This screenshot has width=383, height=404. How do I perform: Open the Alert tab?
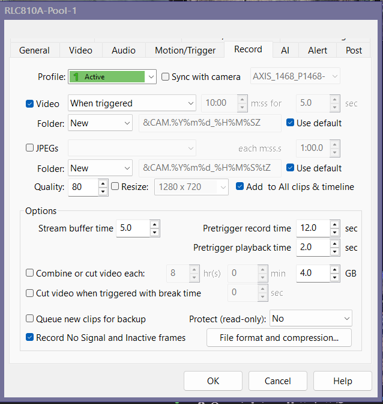coord(318,50)
